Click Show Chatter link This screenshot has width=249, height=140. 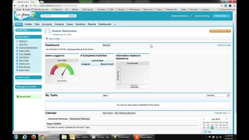coord(54,39)
